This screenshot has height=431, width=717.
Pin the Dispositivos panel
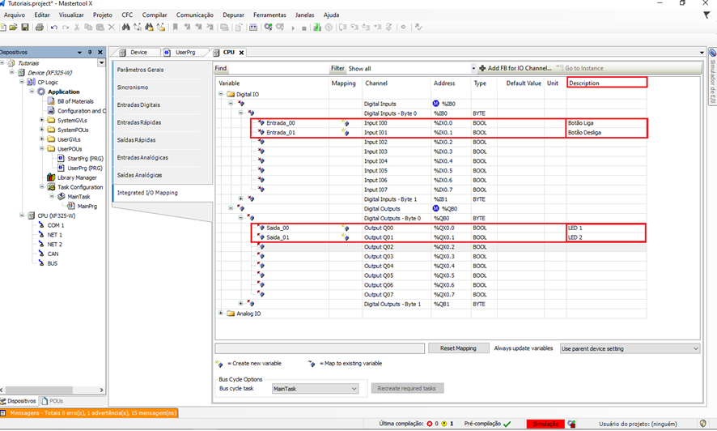point(91,52)
